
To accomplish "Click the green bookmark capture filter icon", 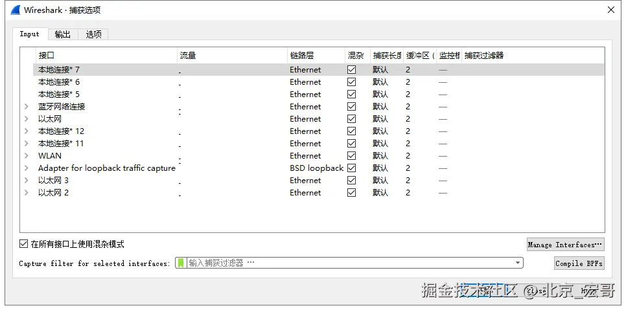I will 181,263.
